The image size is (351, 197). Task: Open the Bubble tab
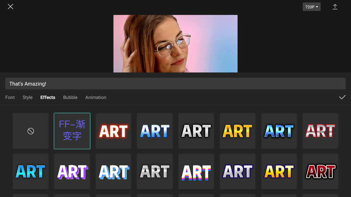tap(70, 97)
